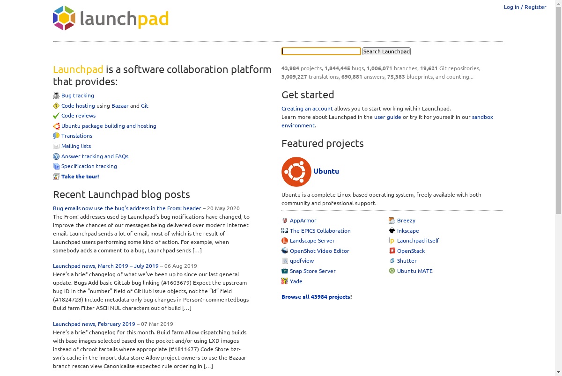The image size is (562, 376).
Task: Click the Yade project icon
Action: click(285, 281)
